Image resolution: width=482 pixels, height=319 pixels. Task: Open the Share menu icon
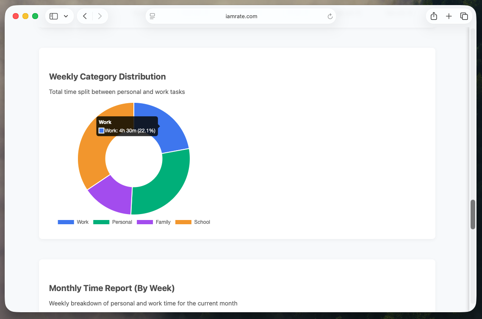pos(434,16)
